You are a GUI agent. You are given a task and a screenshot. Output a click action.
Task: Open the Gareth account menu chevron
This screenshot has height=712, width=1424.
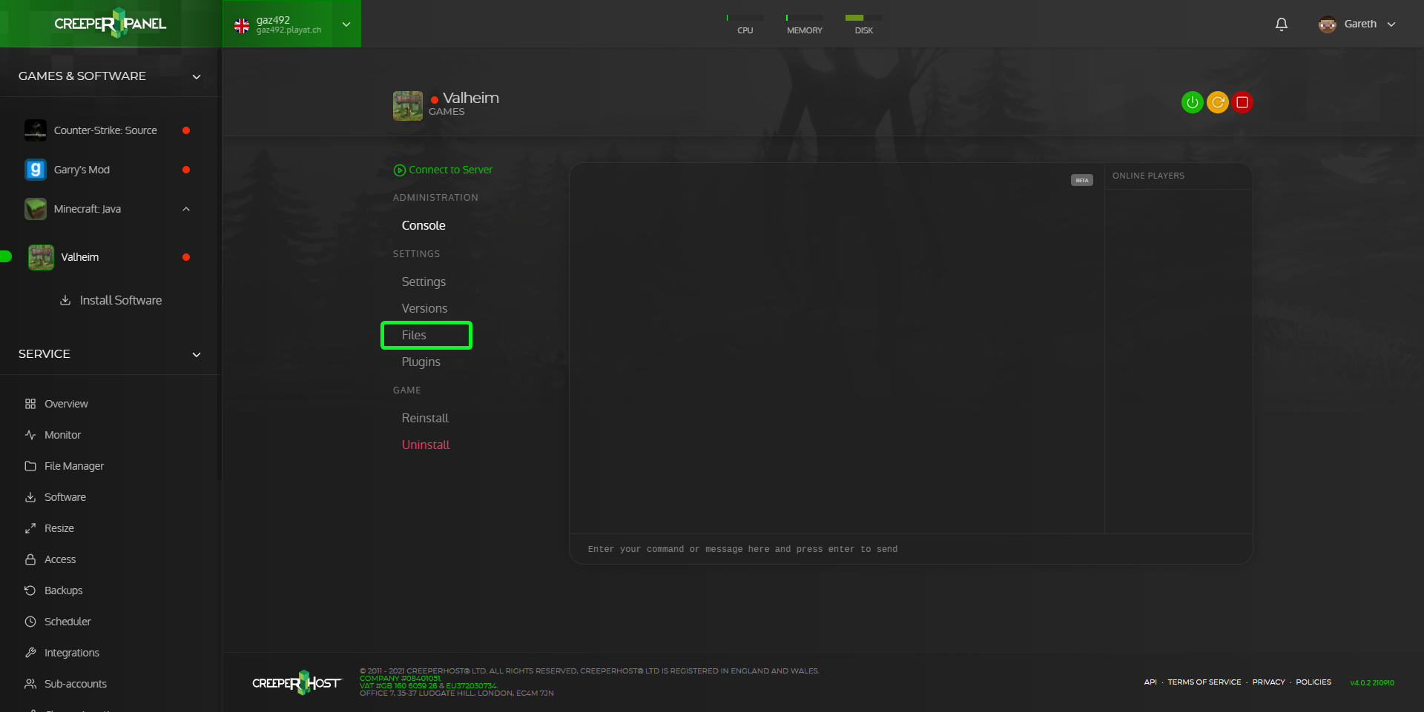coord(1391,24)
